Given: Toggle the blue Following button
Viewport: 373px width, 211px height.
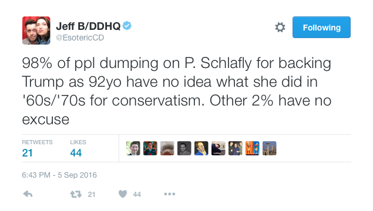Looking at the screenshot, I should pos(321,28).
